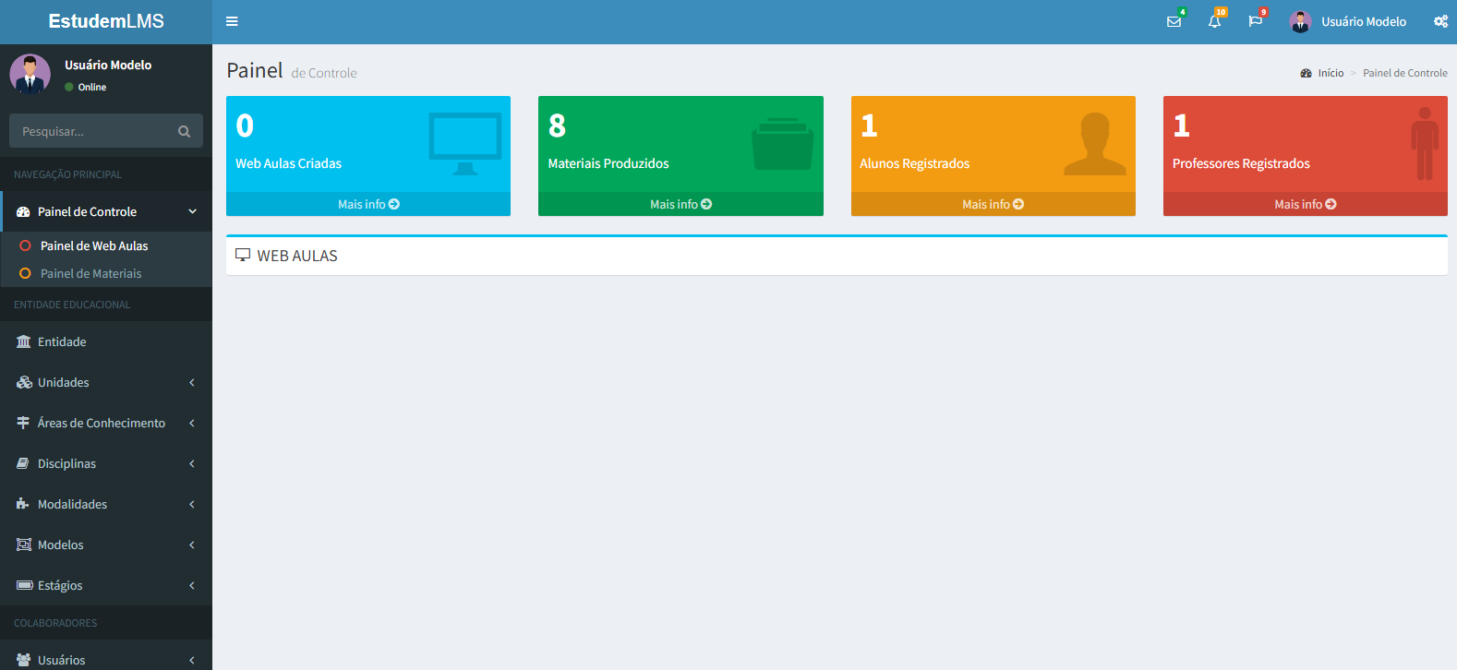Open the notifications bell icon
The image size is (1457, 670).
pyautogui.click(x=1214, y=21)
